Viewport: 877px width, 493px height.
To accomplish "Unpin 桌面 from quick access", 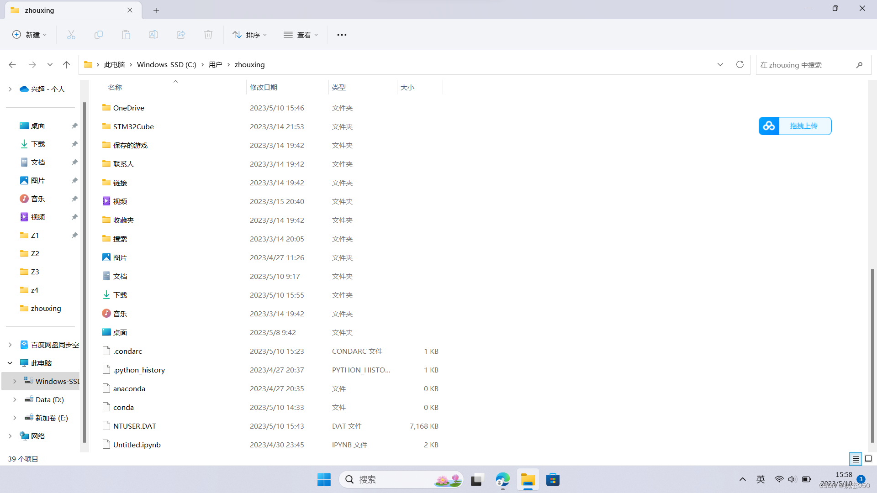I will pos(74,126).
